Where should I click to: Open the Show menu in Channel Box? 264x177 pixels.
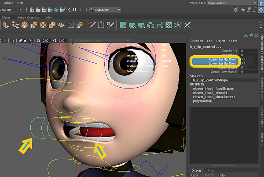pos(233,41)
